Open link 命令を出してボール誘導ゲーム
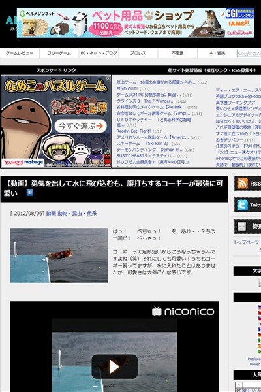 tap(153, 114)
